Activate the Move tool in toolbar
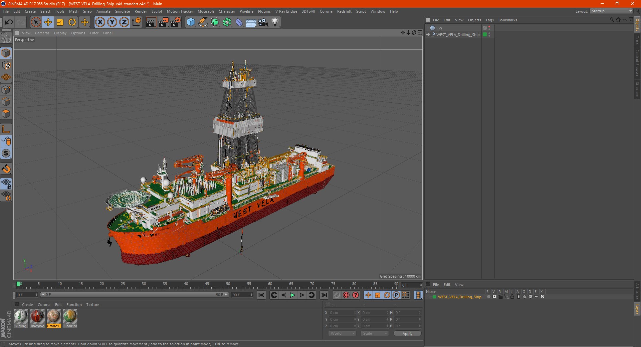Viewport: 641px width, 347px height. [x=48, y=22]
